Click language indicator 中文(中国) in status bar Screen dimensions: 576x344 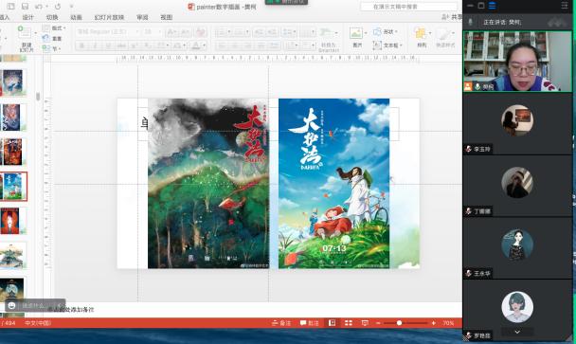(x=38, y=323)
